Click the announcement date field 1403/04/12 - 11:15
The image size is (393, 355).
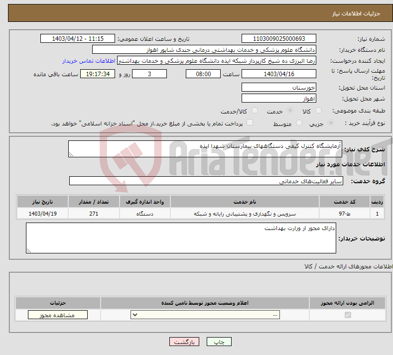click(x=78, y=38)
